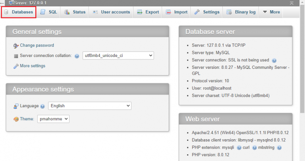Click the SSL is not being used help icon

tap(274, 61)
